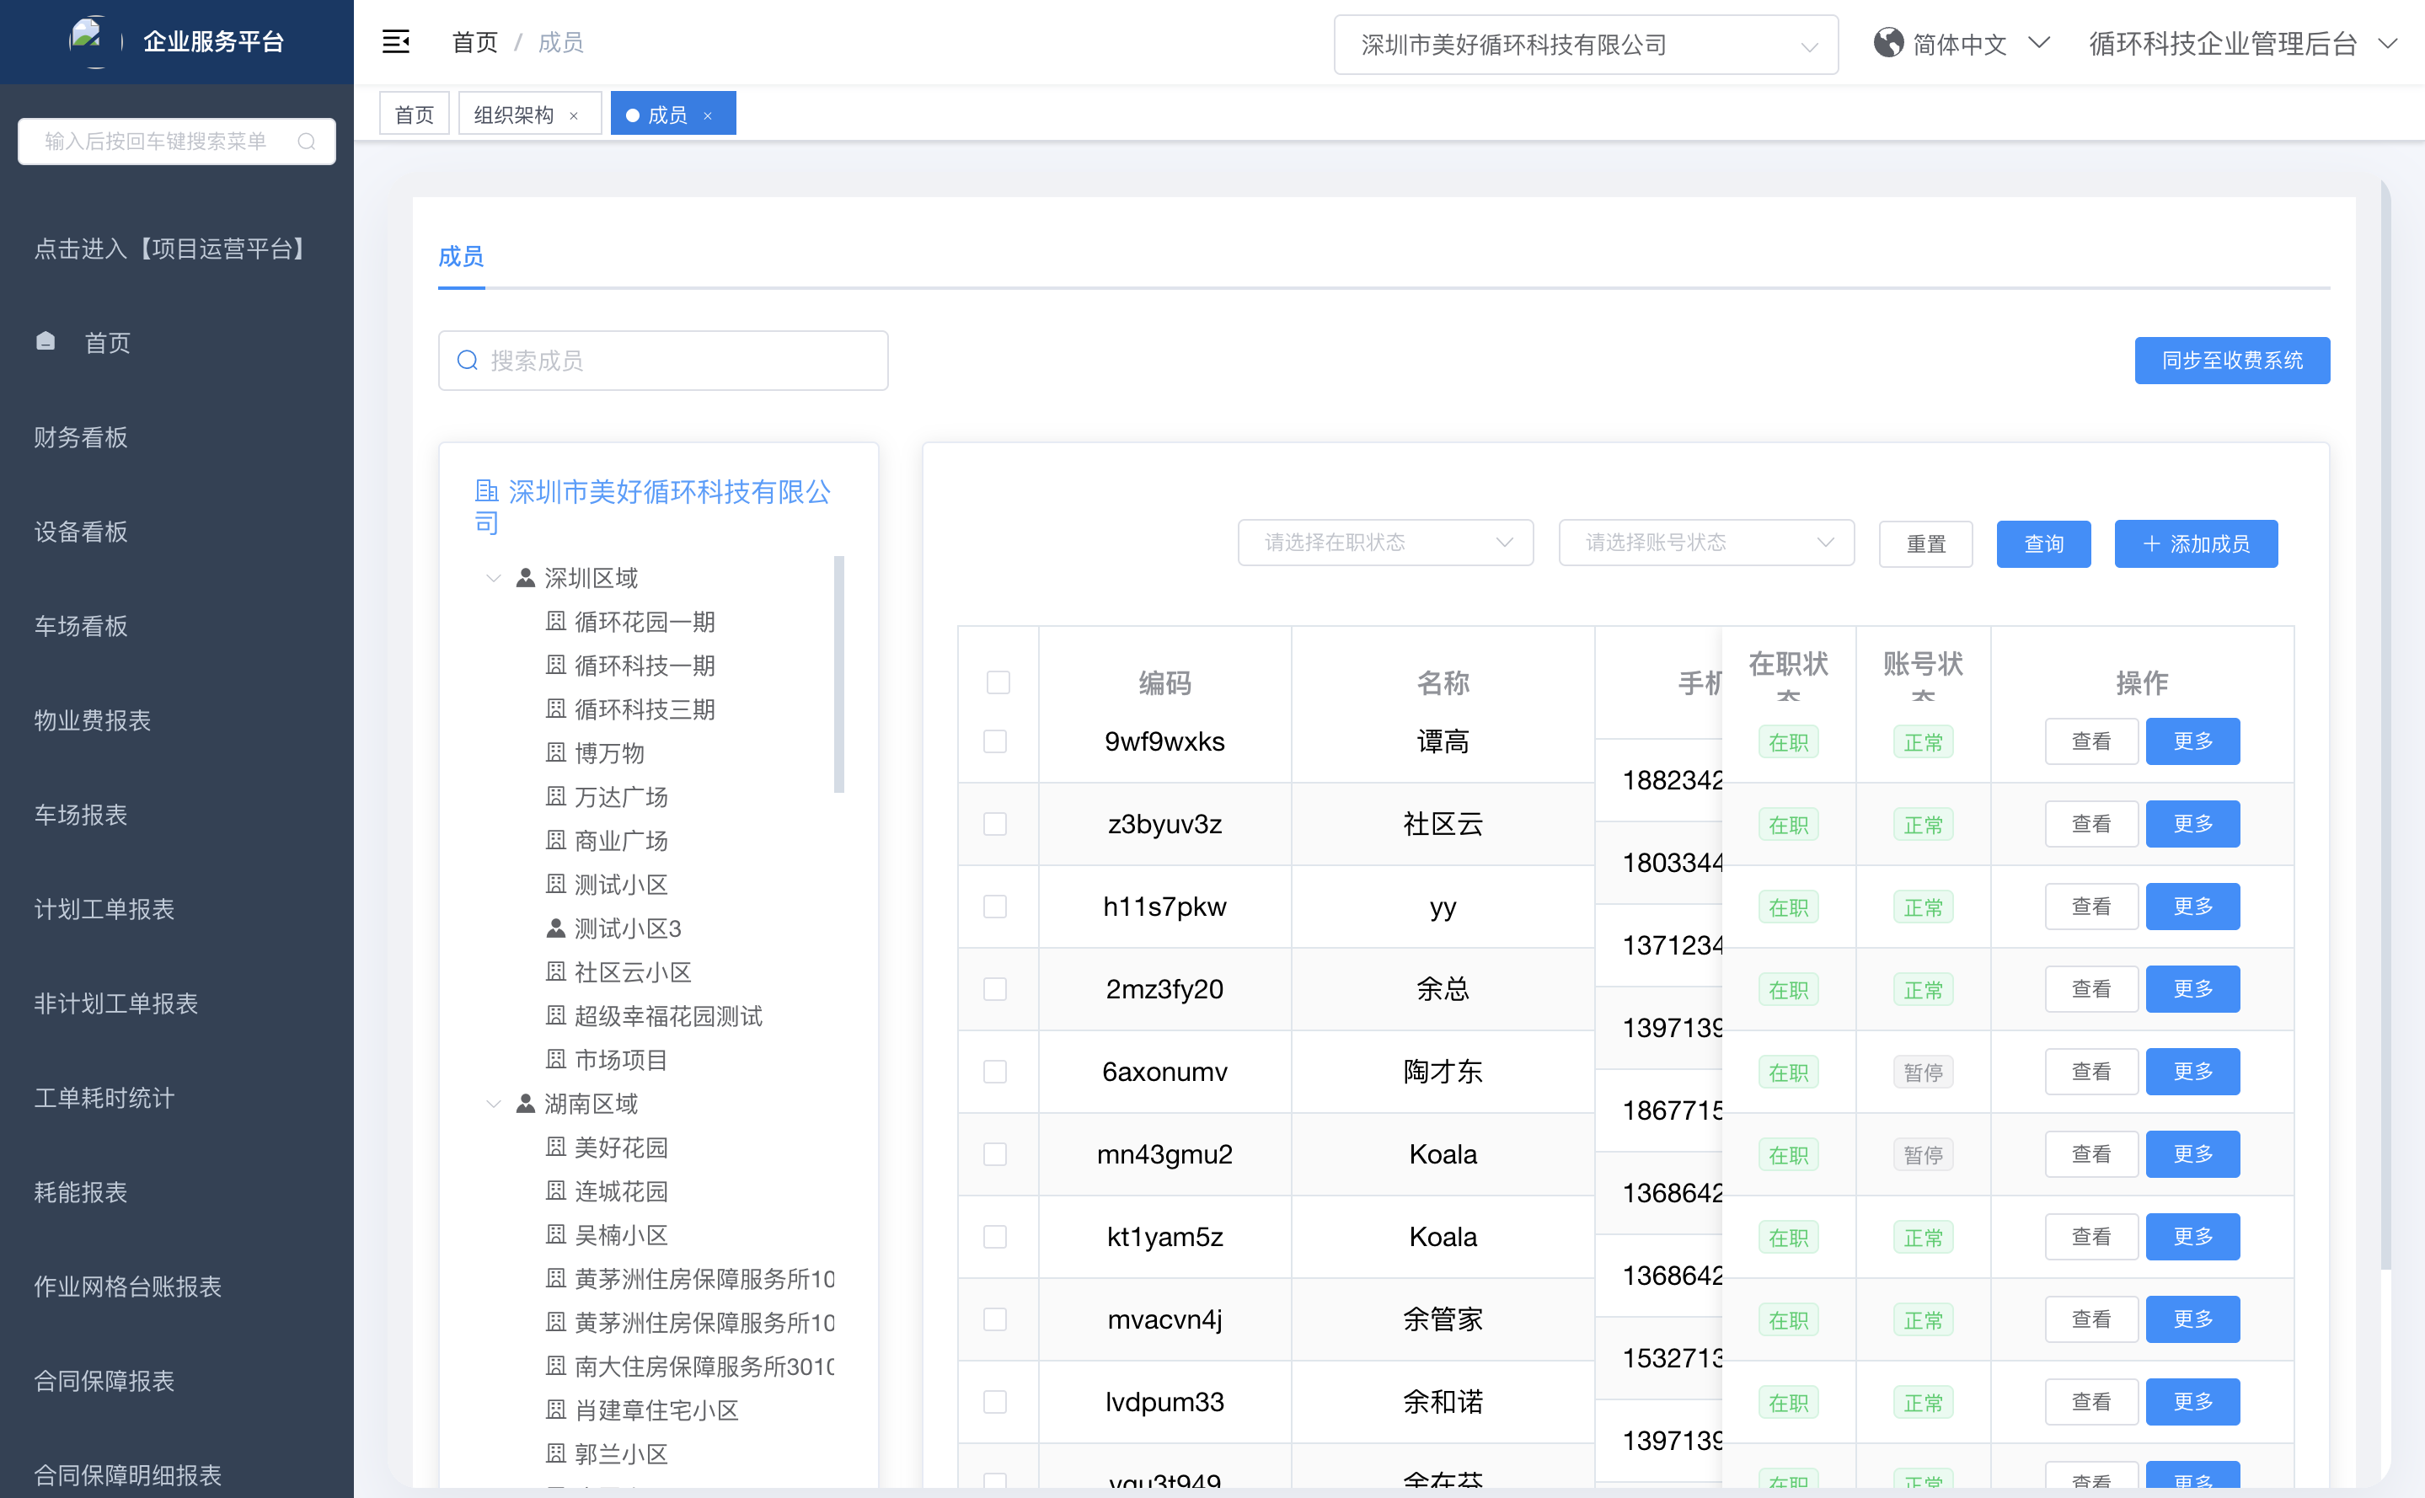The image size is (2425, 1498).
Task: Switch to the 组织架构 tab
Action: click(x=514, y=115)
